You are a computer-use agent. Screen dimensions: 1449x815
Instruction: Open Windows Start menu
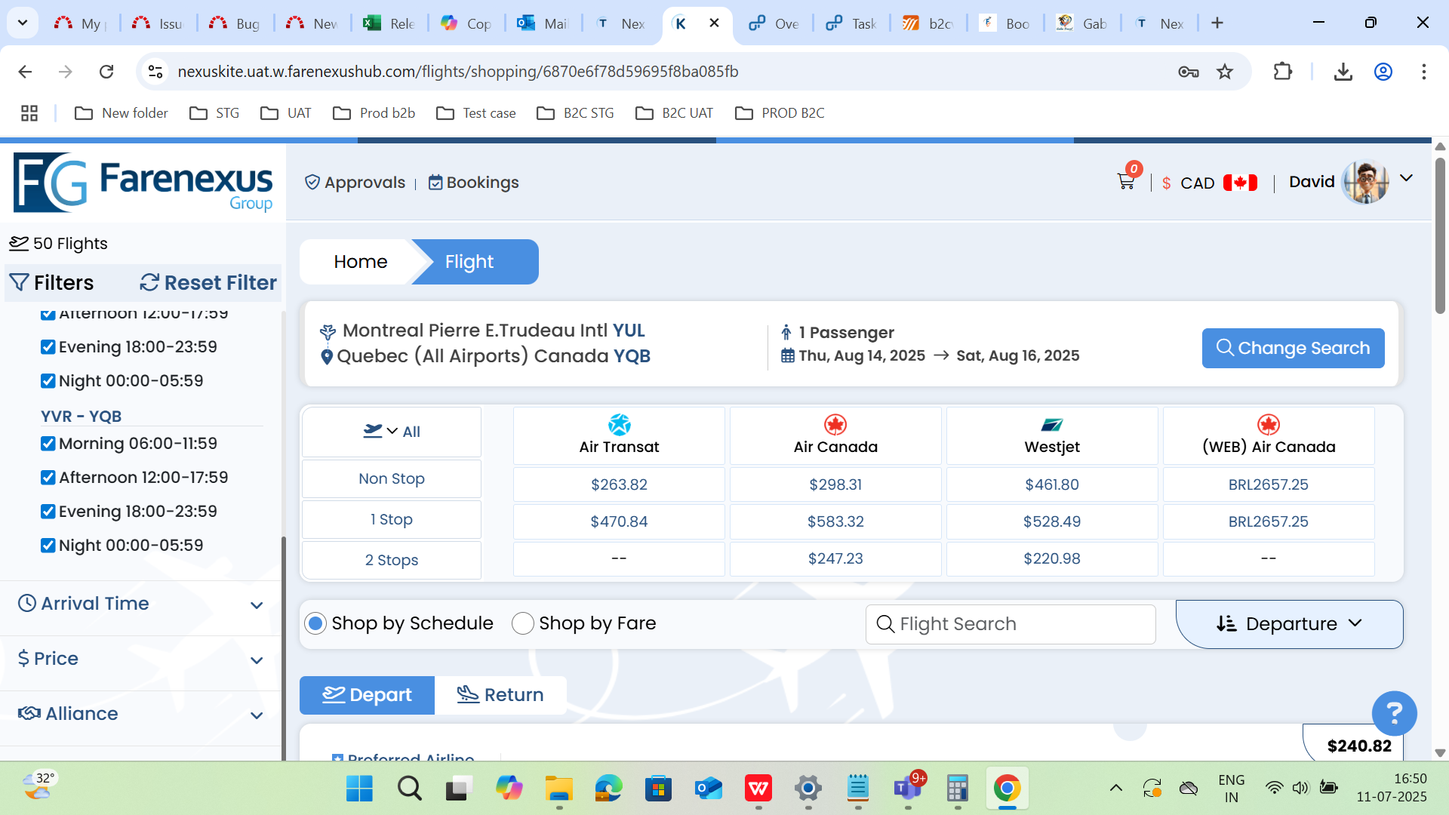pos(359,789)
